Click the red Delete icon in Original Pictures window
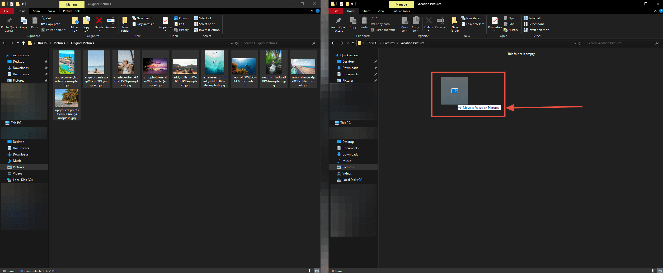 point(99,21)
